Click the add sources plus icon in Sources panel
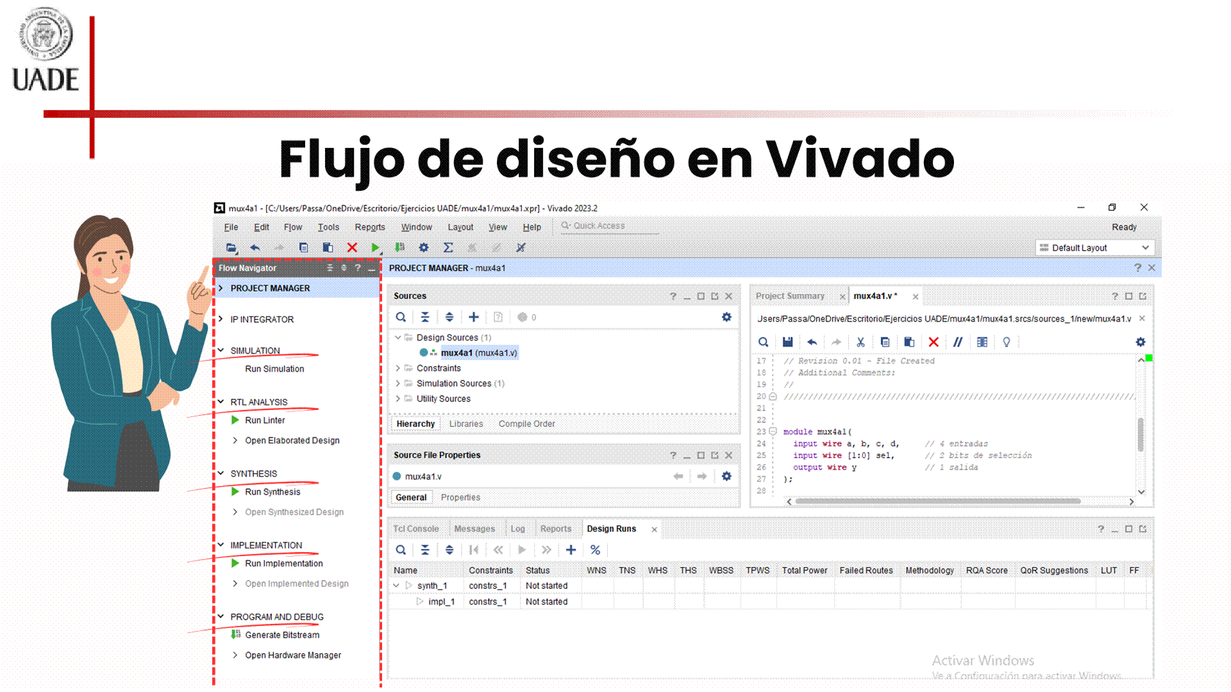Viewport: 1231px width, 692px height. [474, 317]
